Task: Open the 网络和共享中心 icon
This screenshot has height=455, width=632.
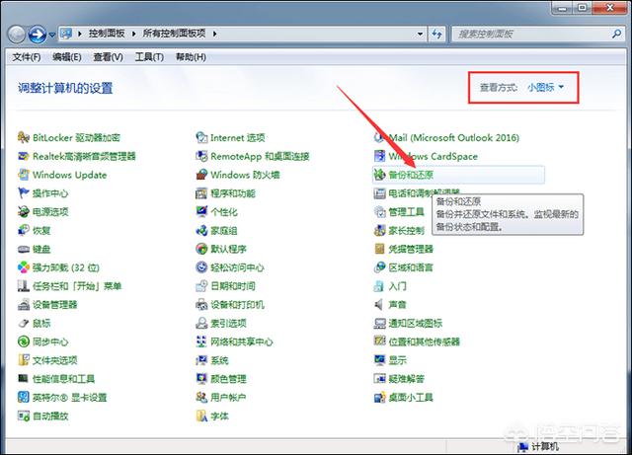Action: pos(201,341)
